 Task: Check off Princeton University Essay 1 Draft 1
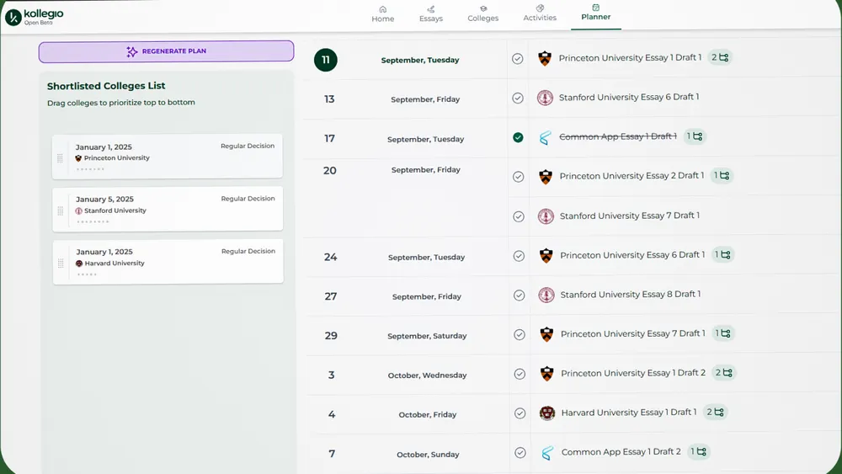pyautogui.click(x=517, y=58)
